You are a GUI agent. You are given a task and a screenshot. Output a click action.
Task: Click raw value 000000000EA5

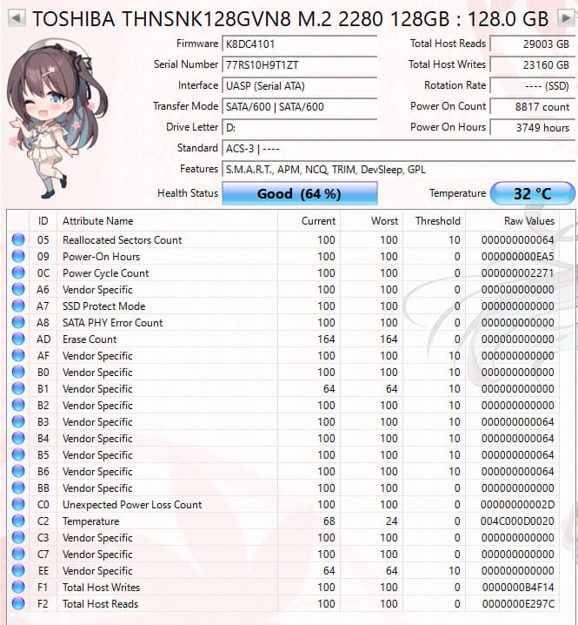(517, 257)
